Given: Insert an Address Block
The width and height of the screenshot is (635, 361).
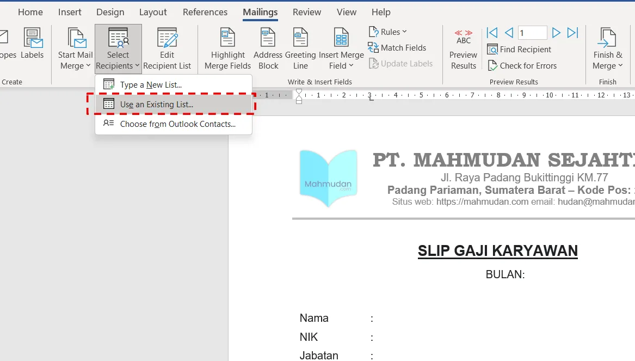Looking at the screenshot, I should click(x=268, y=48).
